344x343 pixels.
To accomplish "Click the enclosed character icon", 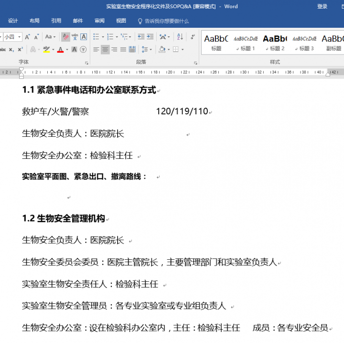I will pos(83,49).
